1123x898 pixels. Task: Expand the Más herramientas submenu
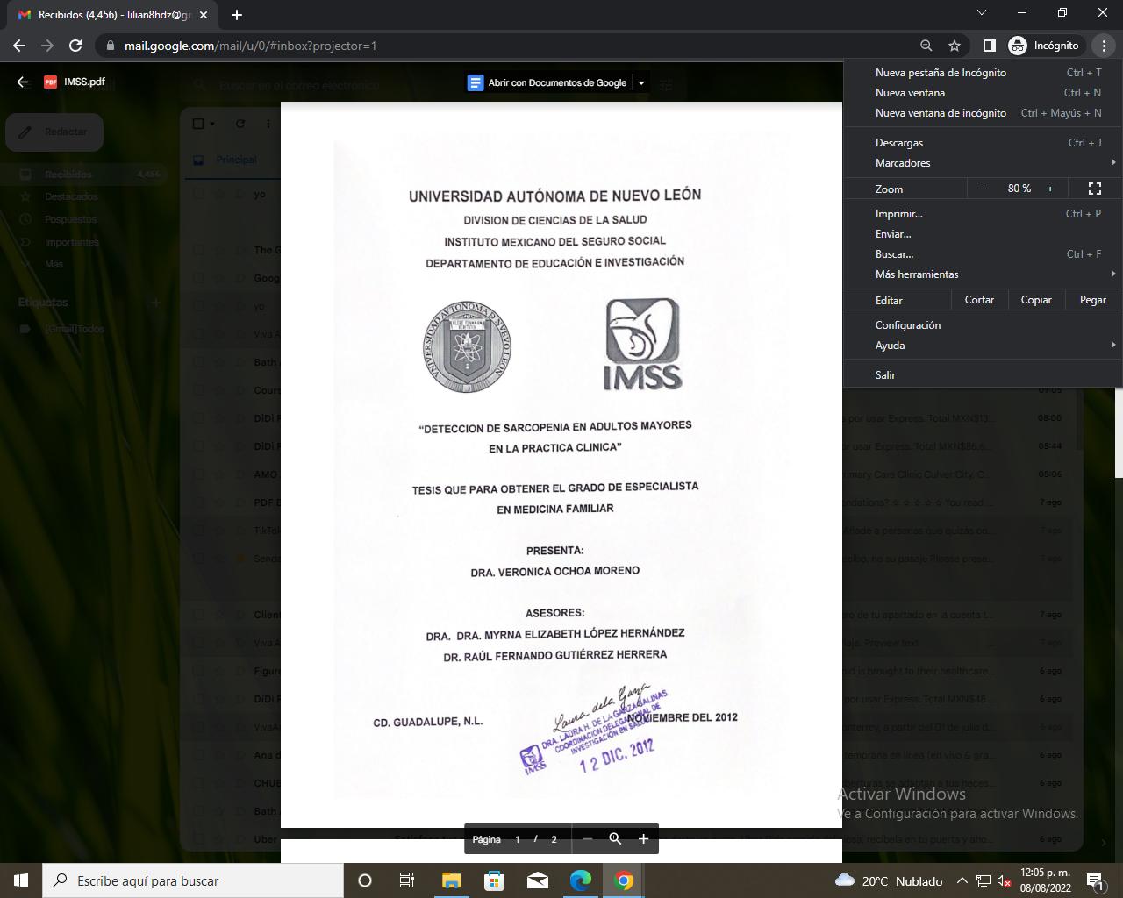[983, 274]
